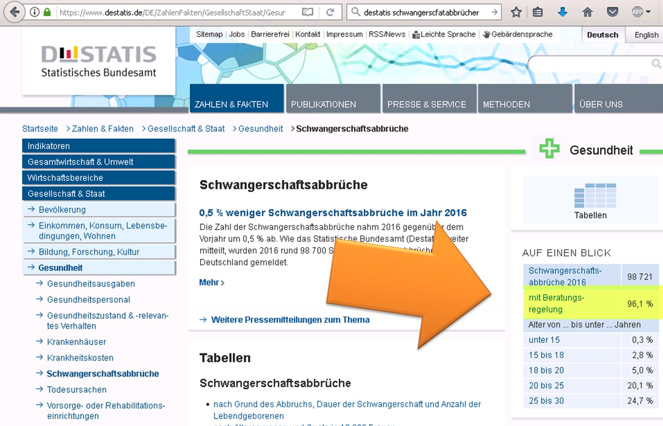Open Todesursachen sidebar item
This screenshot has height=426, width=663.
click(x=77, y=390)
